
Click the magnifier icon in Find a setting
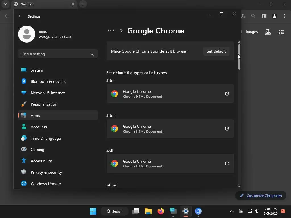(x=92, y=54)
